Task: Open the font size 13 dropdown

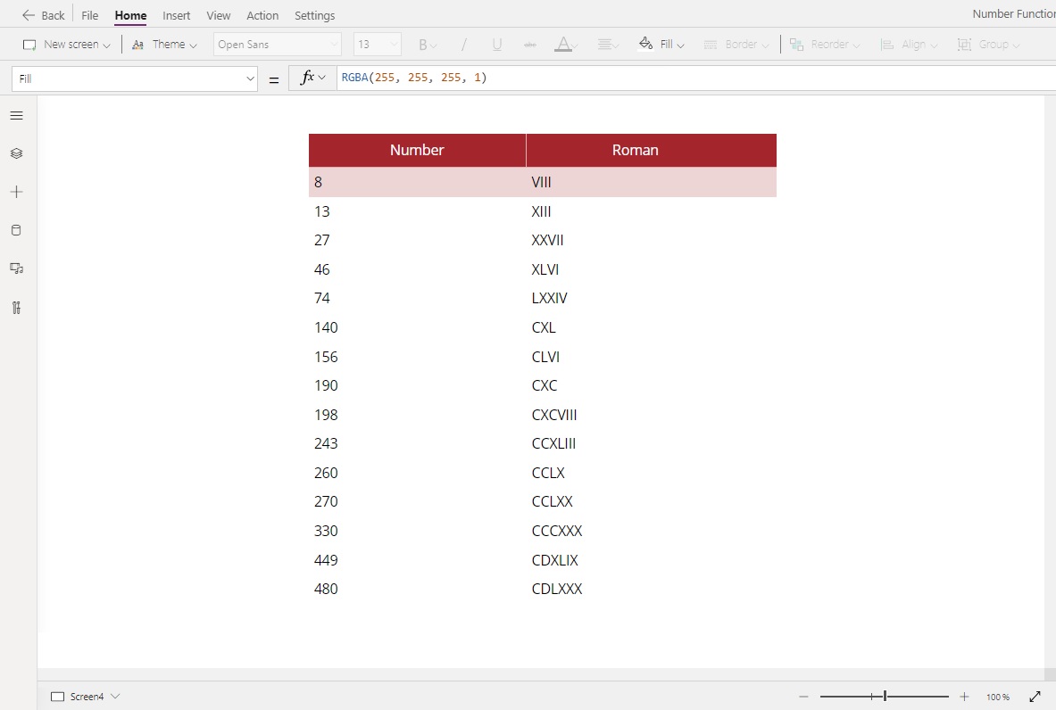Action: (x=377, y=45)
